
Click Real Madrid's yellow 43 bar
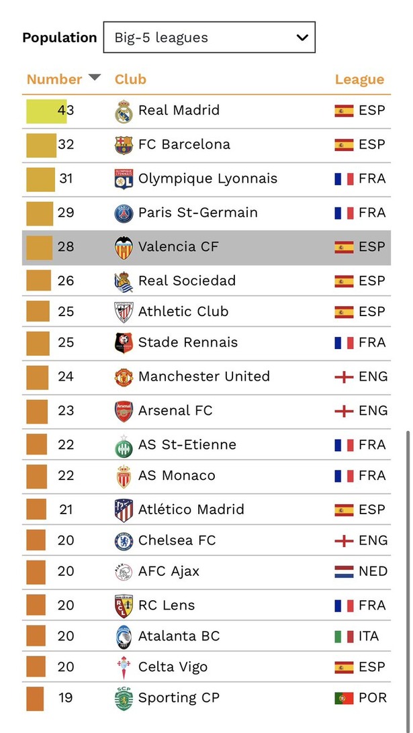(46, 111)
